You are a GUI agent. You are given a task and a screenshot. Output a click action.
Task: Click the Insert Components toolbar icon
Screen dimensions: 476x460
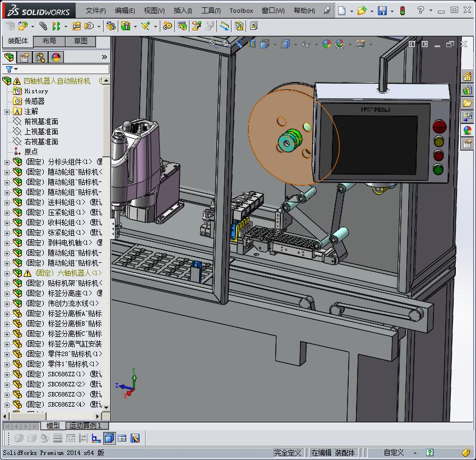pos(22,26)
